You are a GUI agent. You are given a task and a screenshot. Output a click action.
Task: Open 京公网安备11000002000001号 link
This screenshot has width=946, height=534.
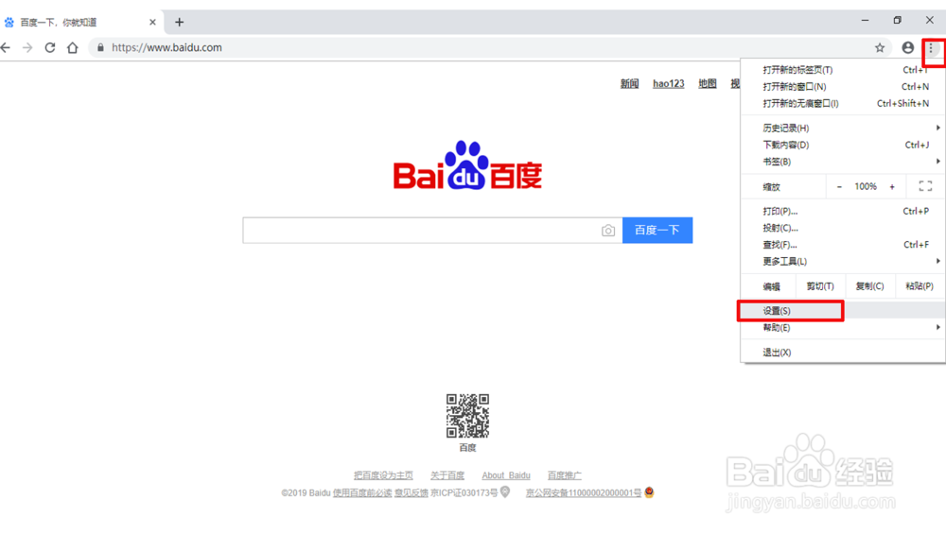click(x=584, y=493)
